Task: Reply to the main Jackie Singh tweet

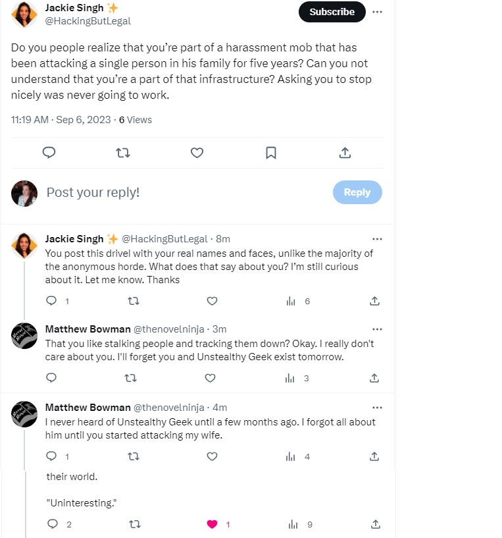Action: click(x=49, y=153)
